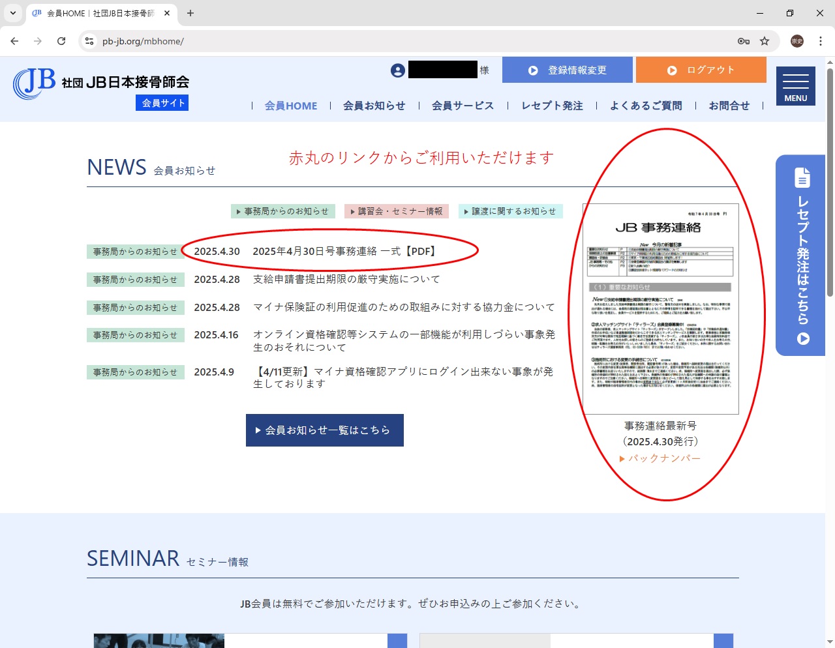Open the Chrome profile avatar
Image resolution: width=835 pixels, height=648 pixels.
[797, 41]
